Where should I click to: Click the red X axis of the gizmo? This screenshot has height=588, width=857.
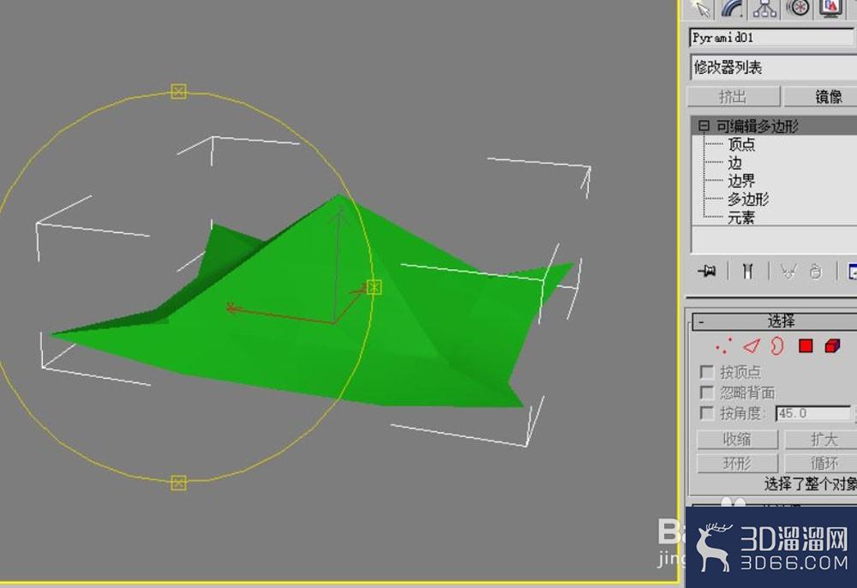pyautogui.click(x=281, y=316)
